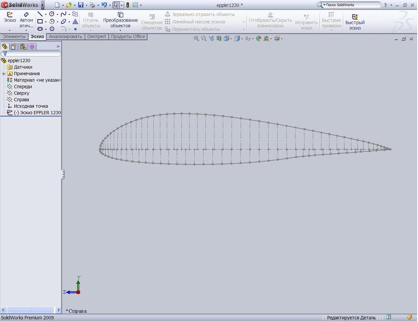The width and height of the screenshot is (418, 322).
Task: Open the Эскиз button dropdown arrow
Action: (x=10, y=30)
